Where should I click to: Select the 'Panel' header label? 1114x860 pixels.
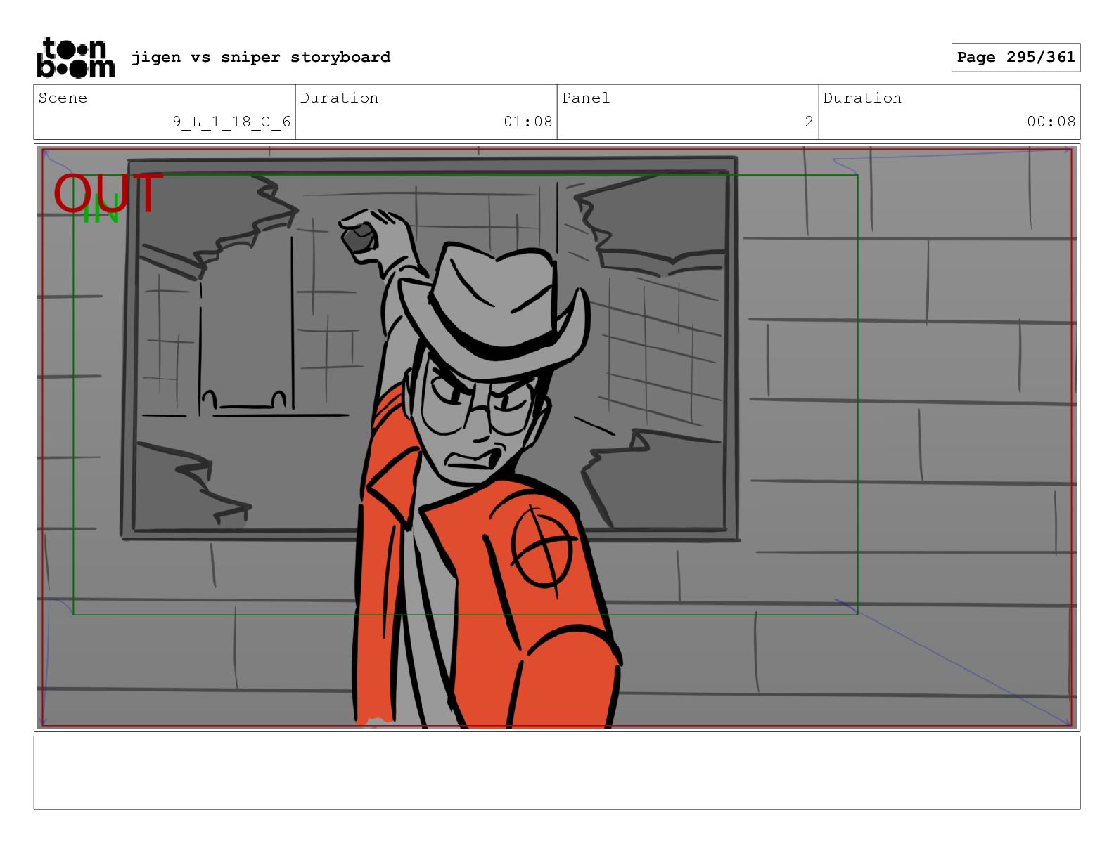point(586,98)
